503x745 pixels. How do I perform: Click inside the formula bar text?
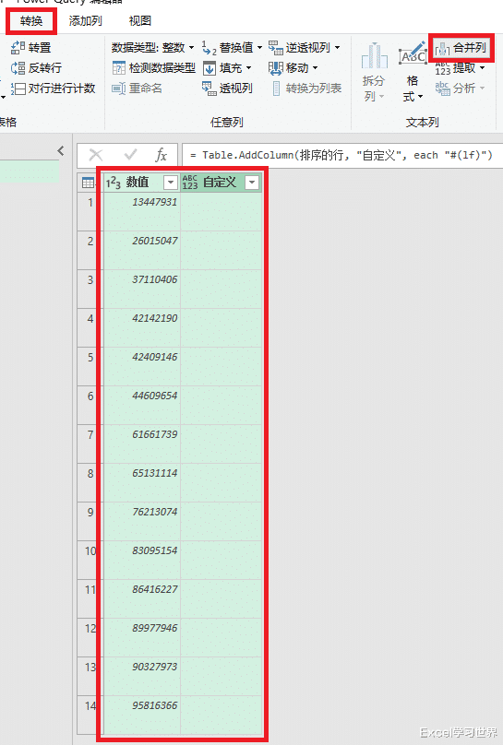[341, 156]
